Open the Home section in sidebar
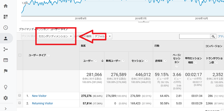Image resolution: width=224 pixels, height=111 pixels. coord(6,6)
